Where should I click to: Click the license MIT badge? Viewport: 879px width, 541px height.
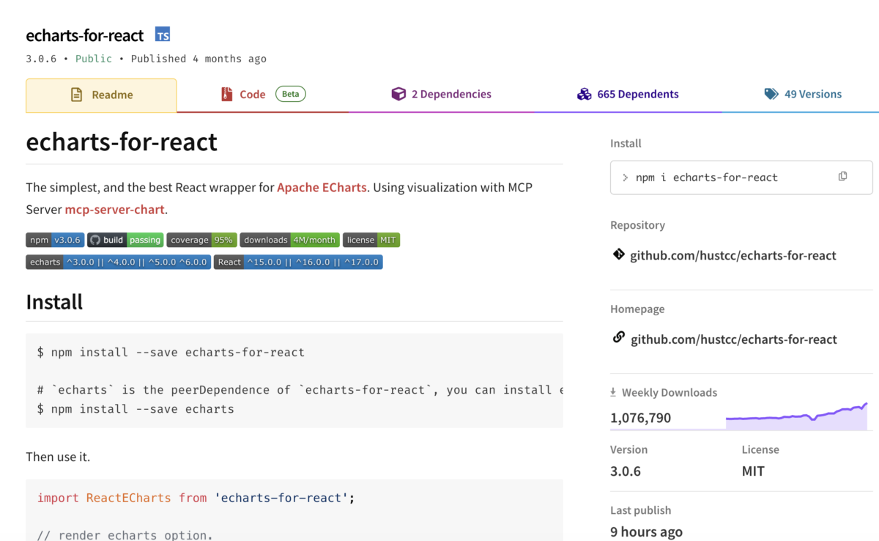371,240
